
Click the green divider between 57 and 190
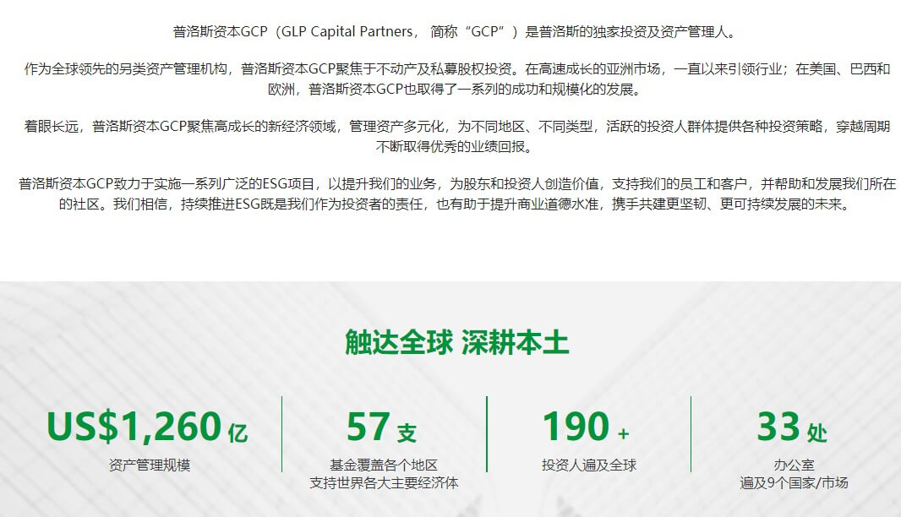pyautogui.click(x=487, y=434)
